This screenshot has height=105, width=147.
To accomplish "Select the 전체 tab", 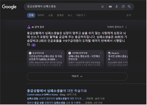I will tap(31, 15).
